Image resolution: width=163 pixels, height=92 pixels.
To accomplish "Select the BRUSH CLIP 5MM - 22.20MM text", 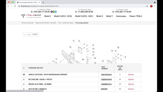I will [40, 84].
